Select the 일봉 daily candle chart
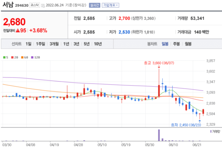Viewport: 222px width, 148px height. [x=165, y=44]
